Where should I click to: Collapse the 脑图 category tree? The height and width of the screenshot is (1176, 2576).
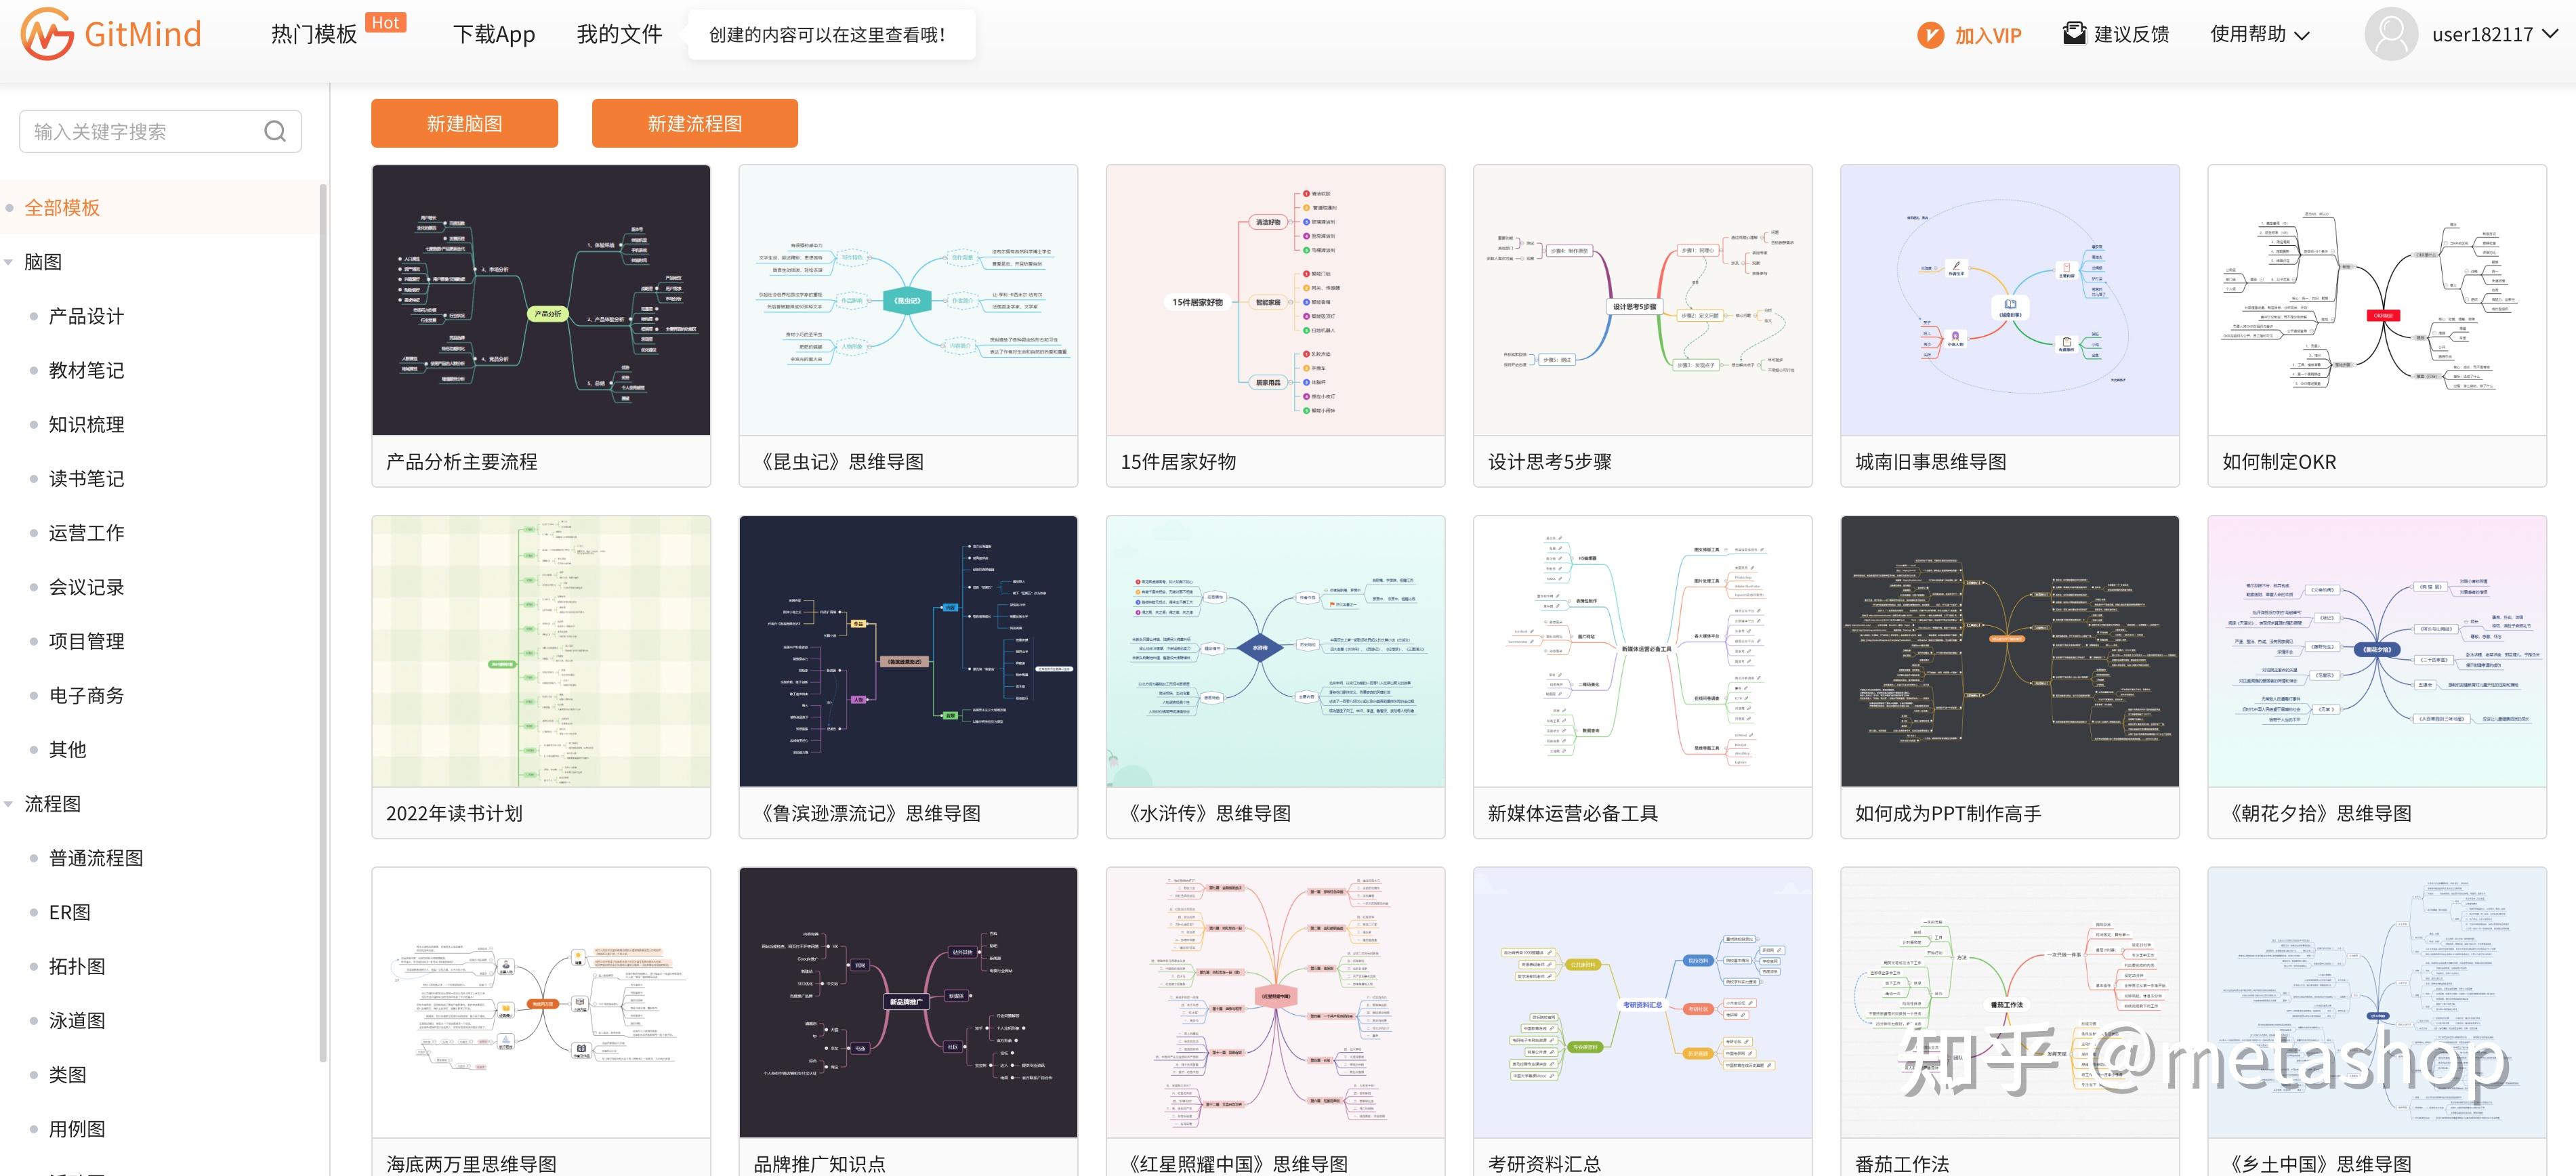9,262
